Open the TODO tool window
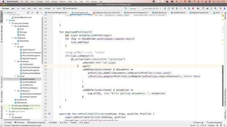The height and width of the screenshot is (127, 227). pos(8,122)
